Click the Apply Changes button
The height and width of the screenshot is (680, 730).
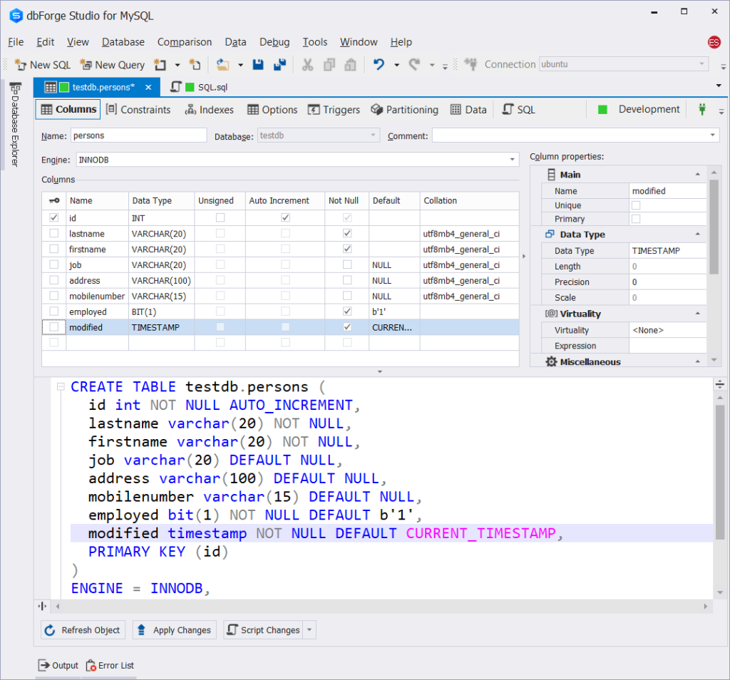click(x=175, y=629)
